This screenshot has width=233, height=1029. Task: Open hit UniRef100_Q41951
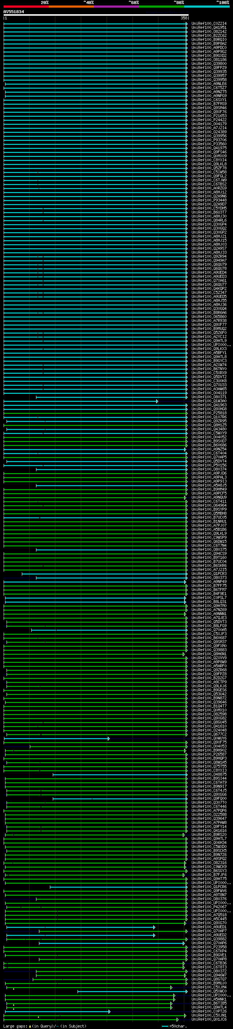point(209,28)
